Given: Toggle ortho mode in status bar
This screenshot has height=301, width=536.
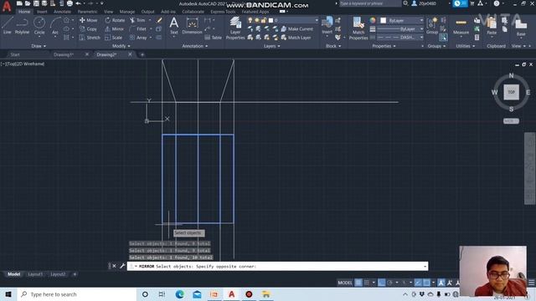Looking at the screenshot, I should [382, 283].
